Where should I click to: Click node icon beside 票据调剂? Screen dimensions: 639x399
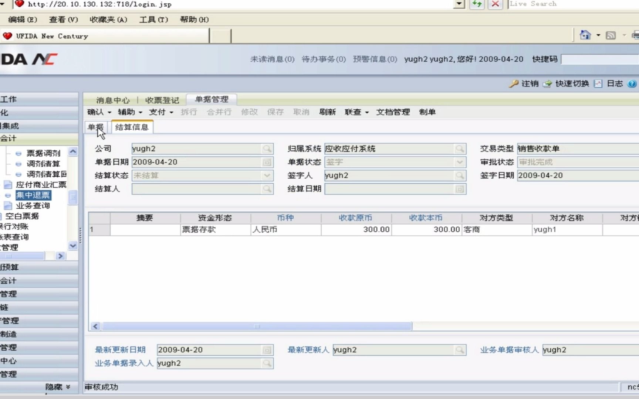coord(18,153)
